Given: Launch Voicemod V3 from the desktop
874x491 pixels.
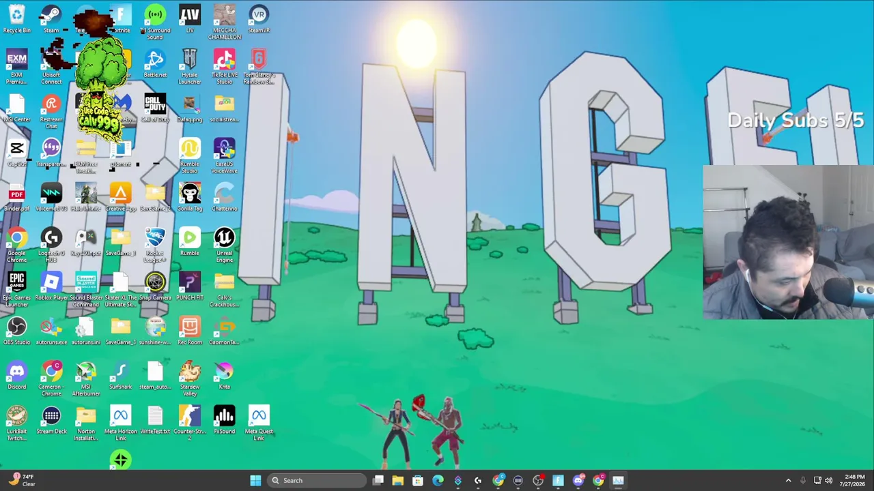Looking at the screenshot, I should [x=51, y=198].
